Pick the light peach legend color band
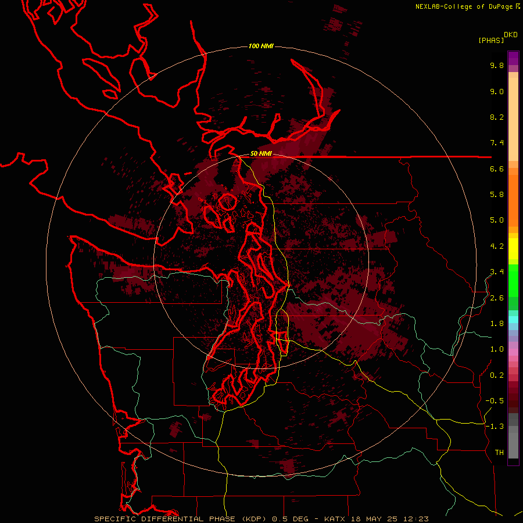 point(513,120)
